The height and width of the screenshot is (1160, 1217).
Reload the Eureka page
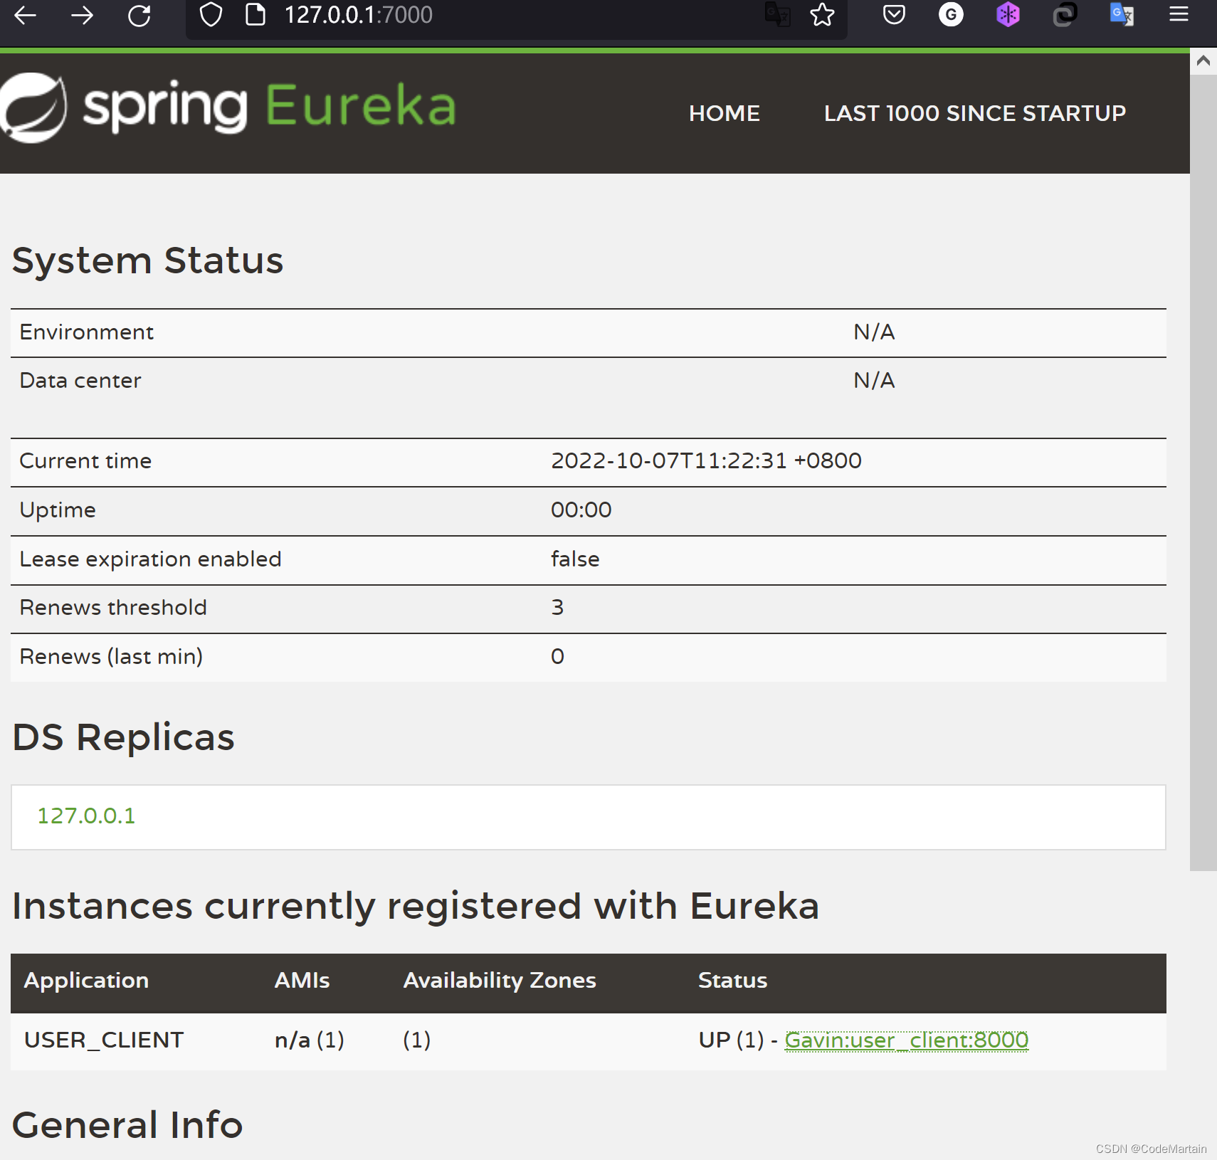tap(139, 15)
